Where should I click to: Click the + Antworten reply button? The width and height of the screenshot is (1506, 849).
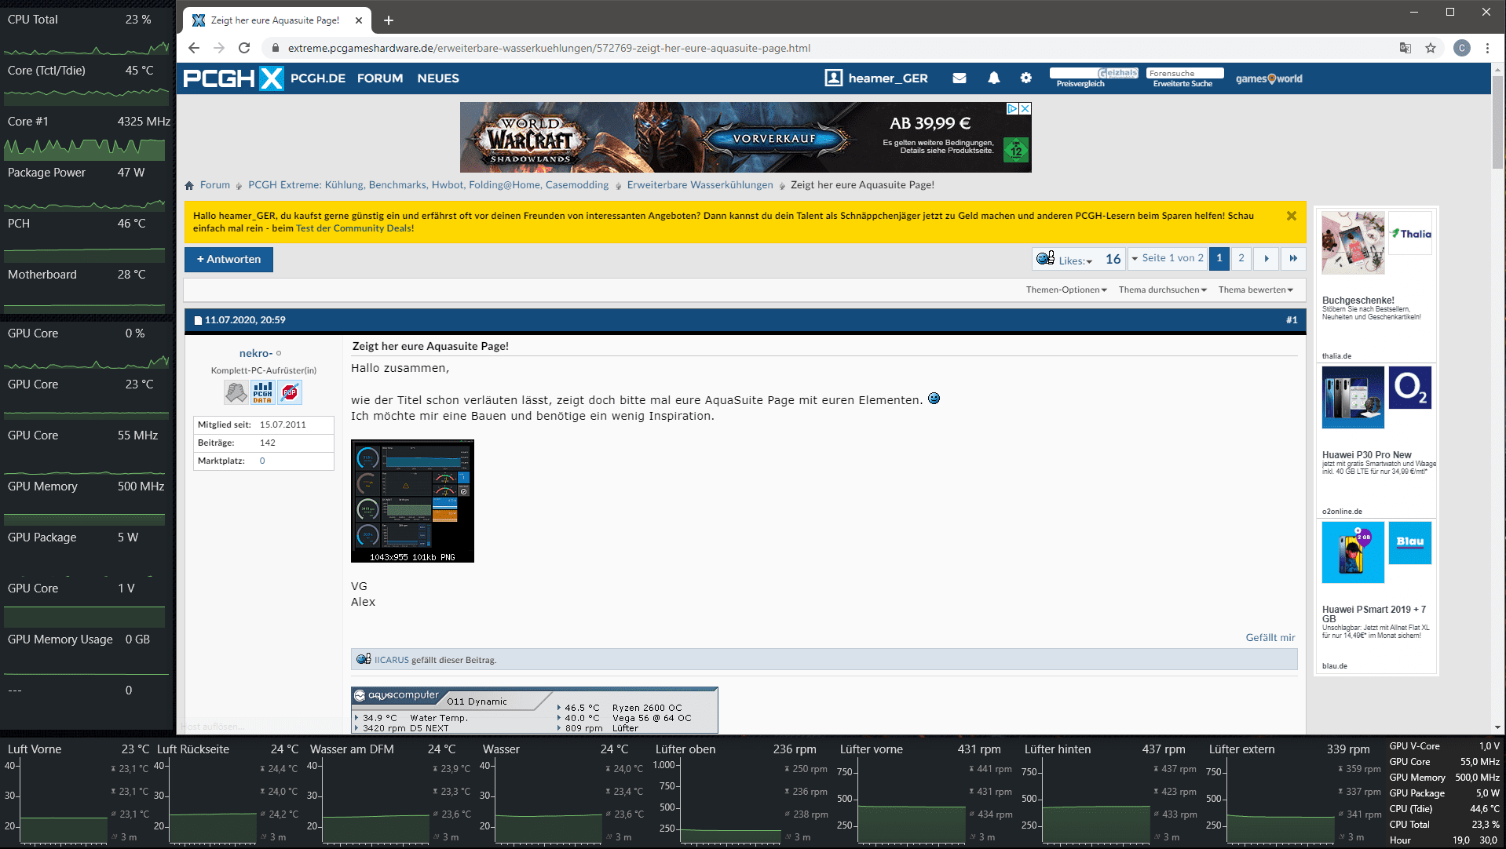pyautogui.click(x=228, y=260)
